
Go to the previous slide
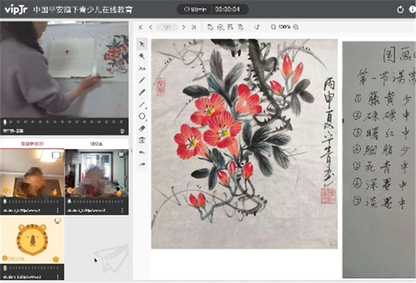point(151,27)
